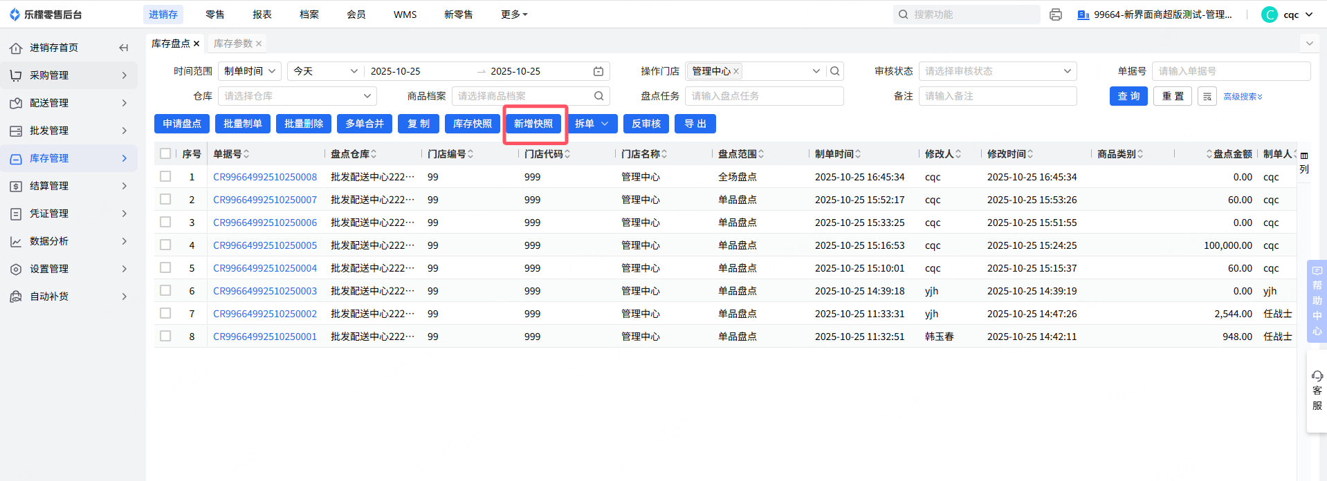Viewport: 1327px width, 481px height.
Task: Click the 申请盘点 button
Action: click(182, 124)
